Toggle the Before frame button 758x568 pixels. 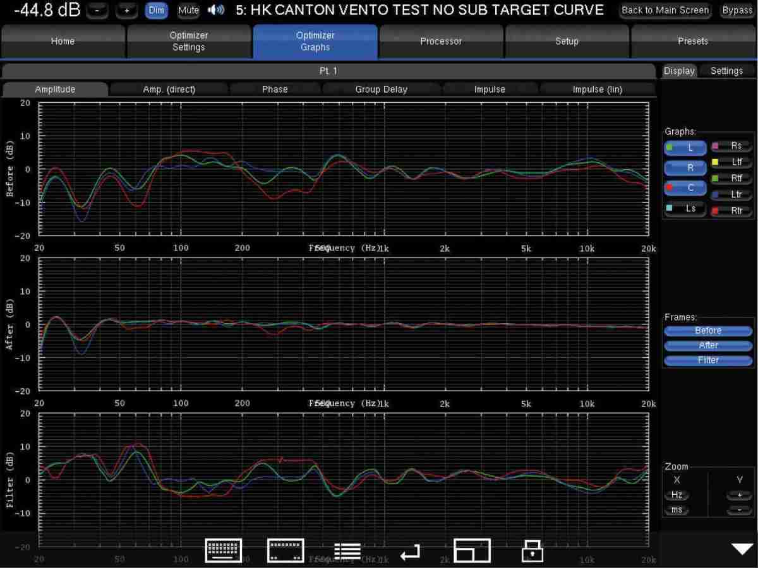coord(708,331)
